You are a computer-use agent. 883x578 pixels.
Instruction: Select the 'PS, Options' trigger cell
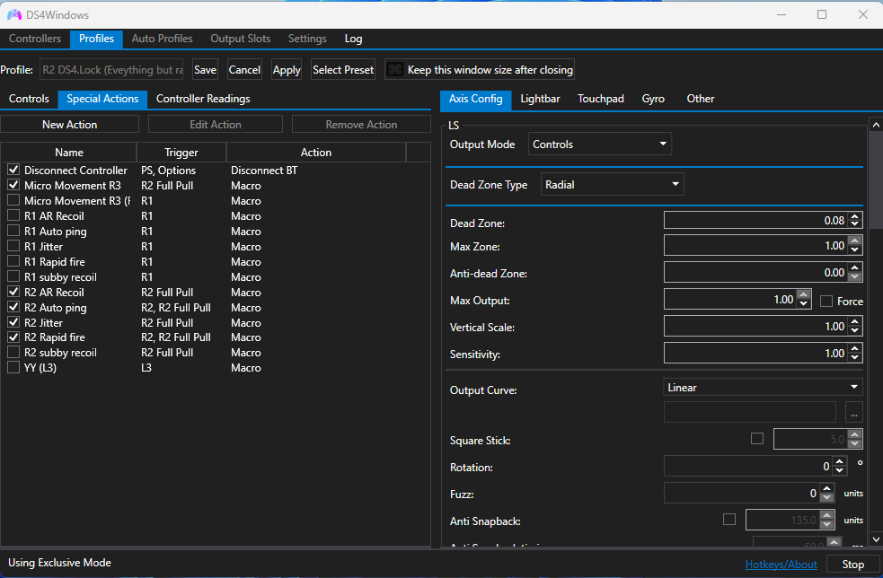168,170
